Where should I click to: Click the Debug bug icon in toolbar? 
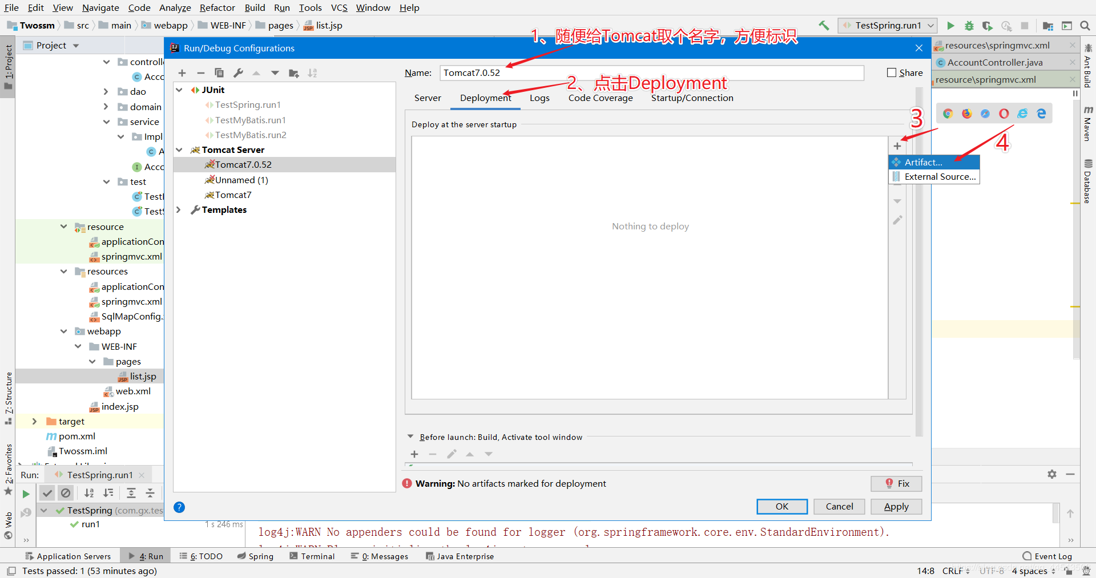(x=969, y=26)
